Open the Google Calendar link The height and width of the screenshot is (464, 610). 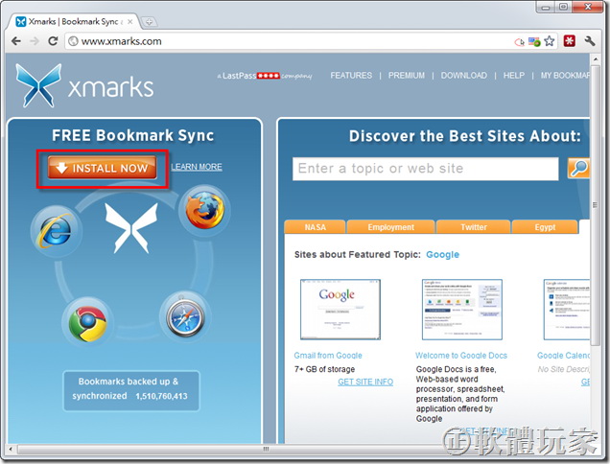(x=563, y=356)
